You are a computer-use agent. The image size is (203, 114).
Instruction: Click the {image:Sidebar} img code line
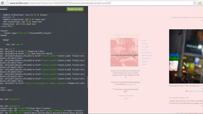click(x=42, y=111)
